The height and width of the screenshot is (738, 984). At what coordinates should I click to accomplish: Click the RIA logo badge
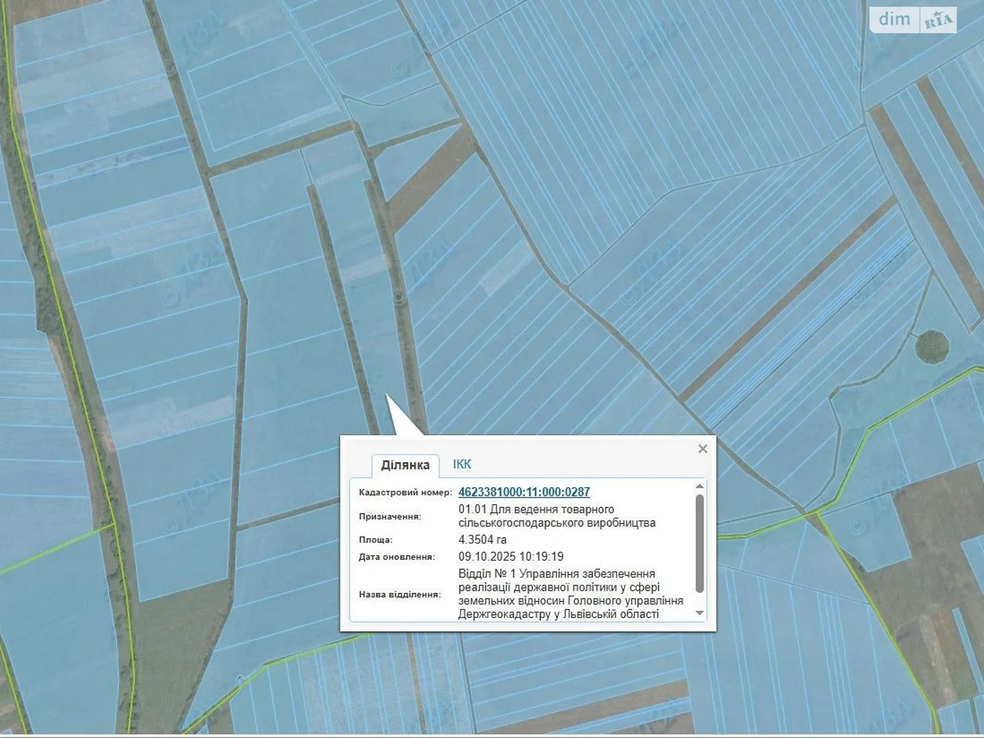pos(938,20)
